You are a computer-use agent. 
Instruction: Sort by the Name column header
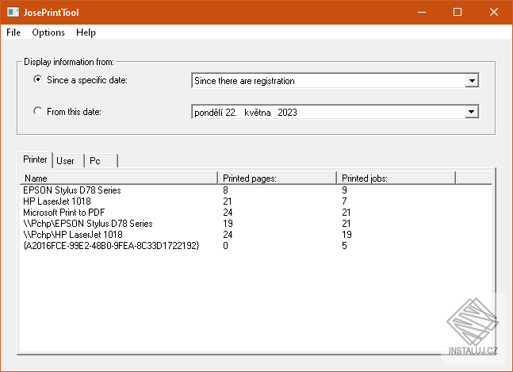pos(117,178)
